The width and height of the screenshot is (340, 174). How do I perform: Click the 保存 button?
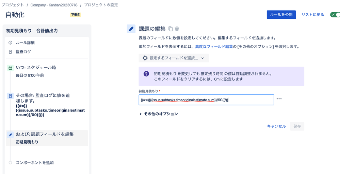[297, 126]
